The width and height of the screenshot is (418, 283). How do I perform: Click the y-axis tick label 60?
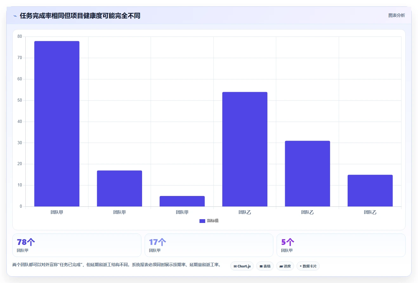coord(20,79)
